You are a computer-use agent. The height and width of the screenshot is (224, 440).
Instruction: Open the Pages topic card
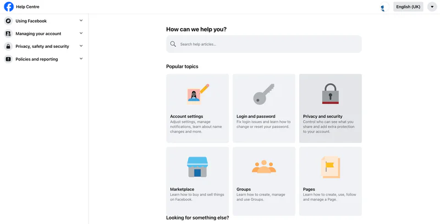click(331, 181)
